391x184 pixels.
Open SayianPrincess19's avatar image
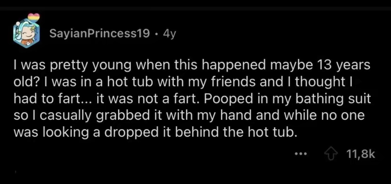coord(26,33)
